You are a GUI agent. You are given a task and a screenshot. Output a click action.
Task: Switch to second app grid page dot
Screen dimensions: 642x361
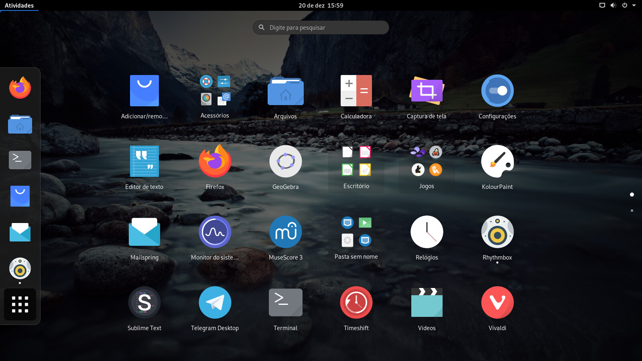[x=632, y=211]
